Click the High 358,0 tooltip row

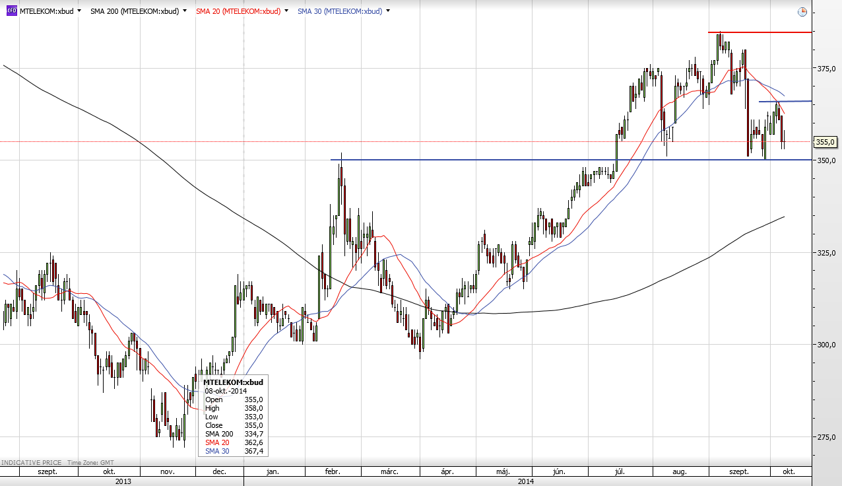pyautogui.click(x=234, y=408)
